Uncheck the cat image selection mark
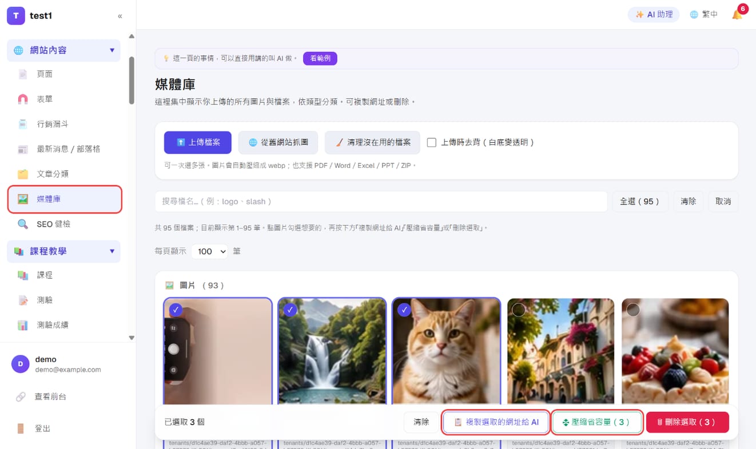Image resolution: width=756 pixels, height=449 pixels. 404,310
